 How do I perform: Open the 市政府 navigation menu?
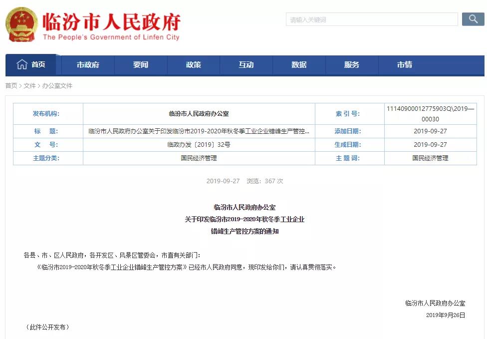click(88, 65)
